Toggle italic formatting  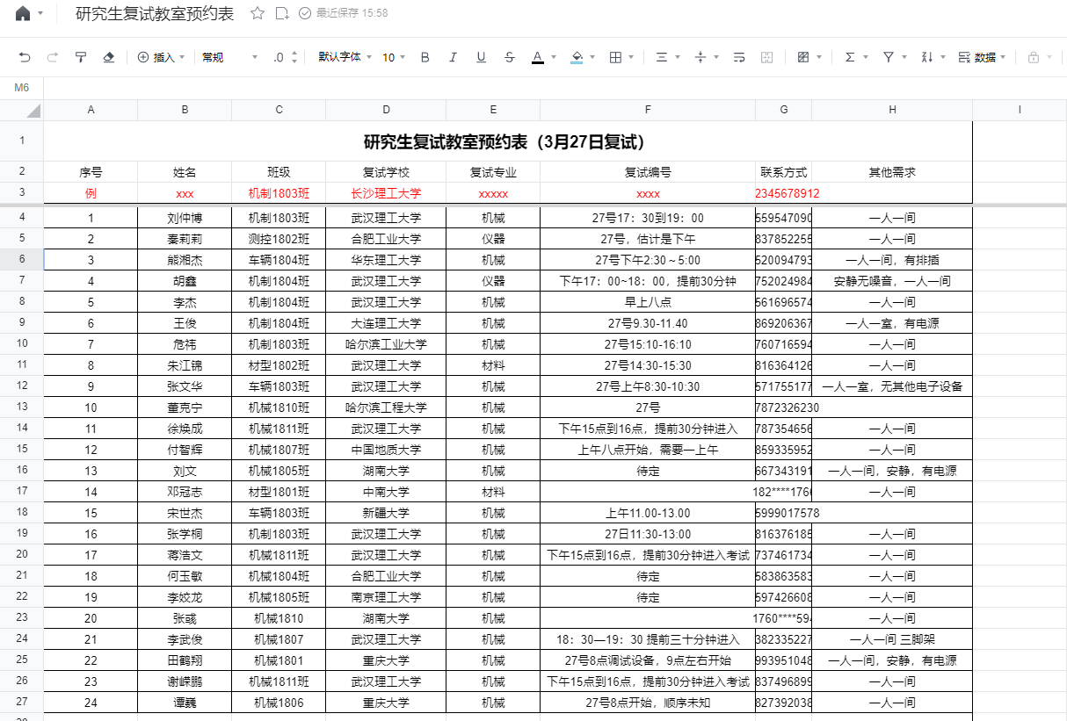[454, 57]
